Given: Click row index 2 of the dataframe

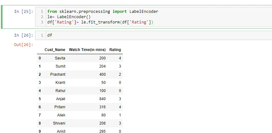Looking at the screenshot, I should [40, 74].
